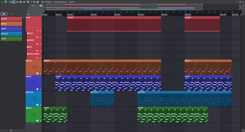Open the Playlist options menu arrow
Viewport: 245px width, 132px height.
[x=2, y=2]
